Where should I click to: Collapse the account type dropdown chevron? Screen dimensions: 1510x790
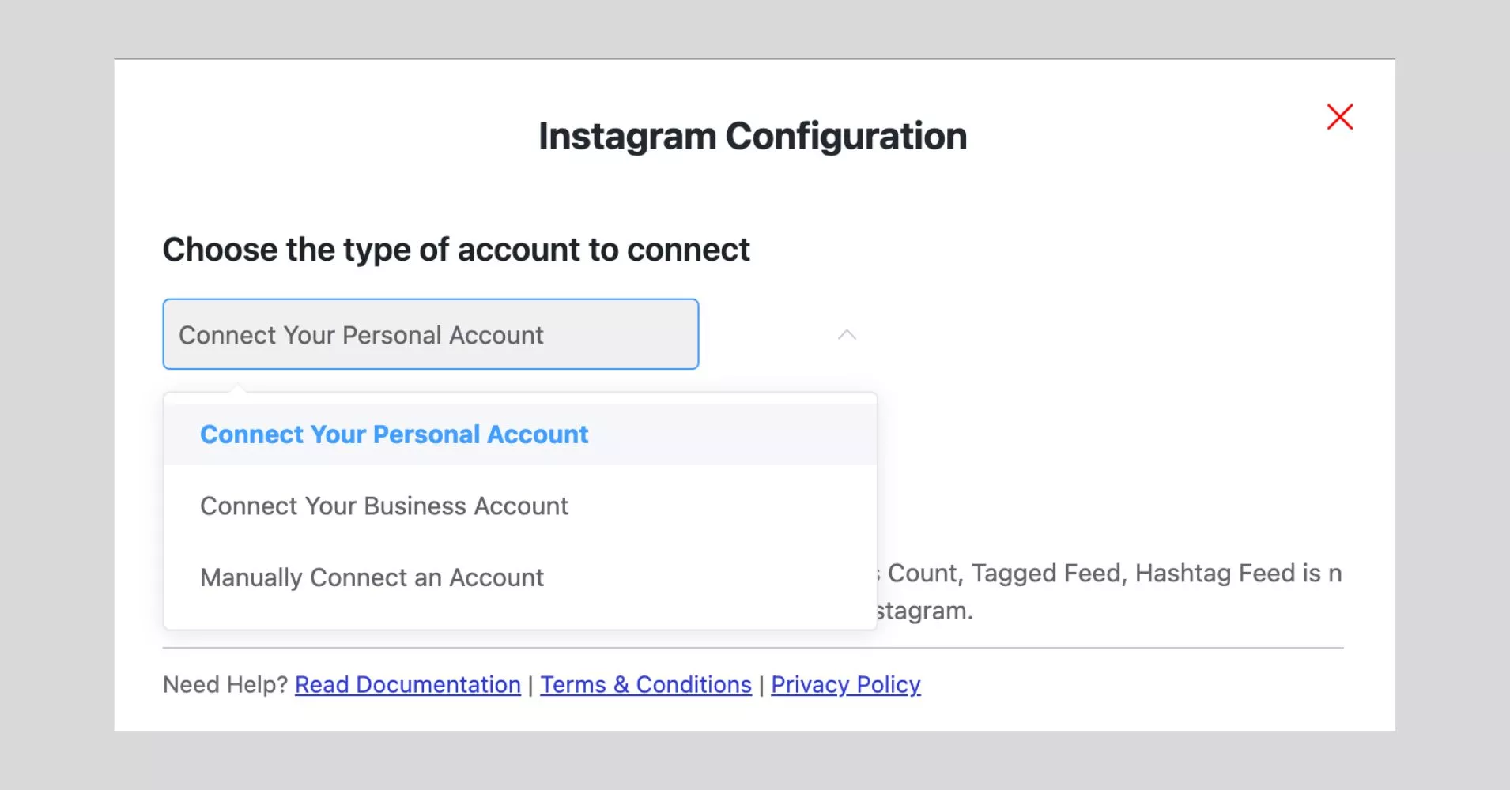pos(847,334)
